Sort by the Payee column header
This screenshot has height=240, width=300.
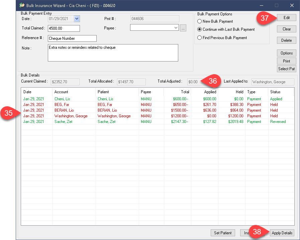pos(151,92)
